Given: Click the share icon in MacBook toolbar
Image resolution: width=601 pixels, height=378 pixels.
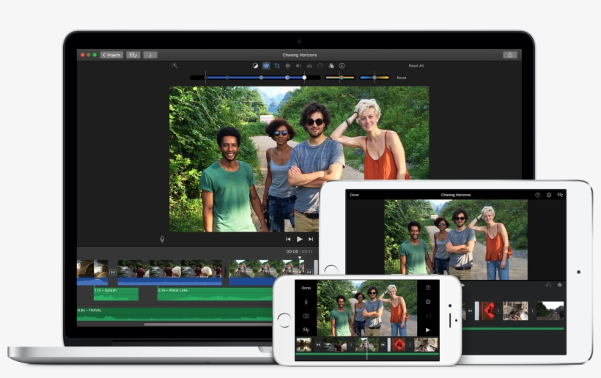Looking at the screenshot, I should (x=509, y=55).
